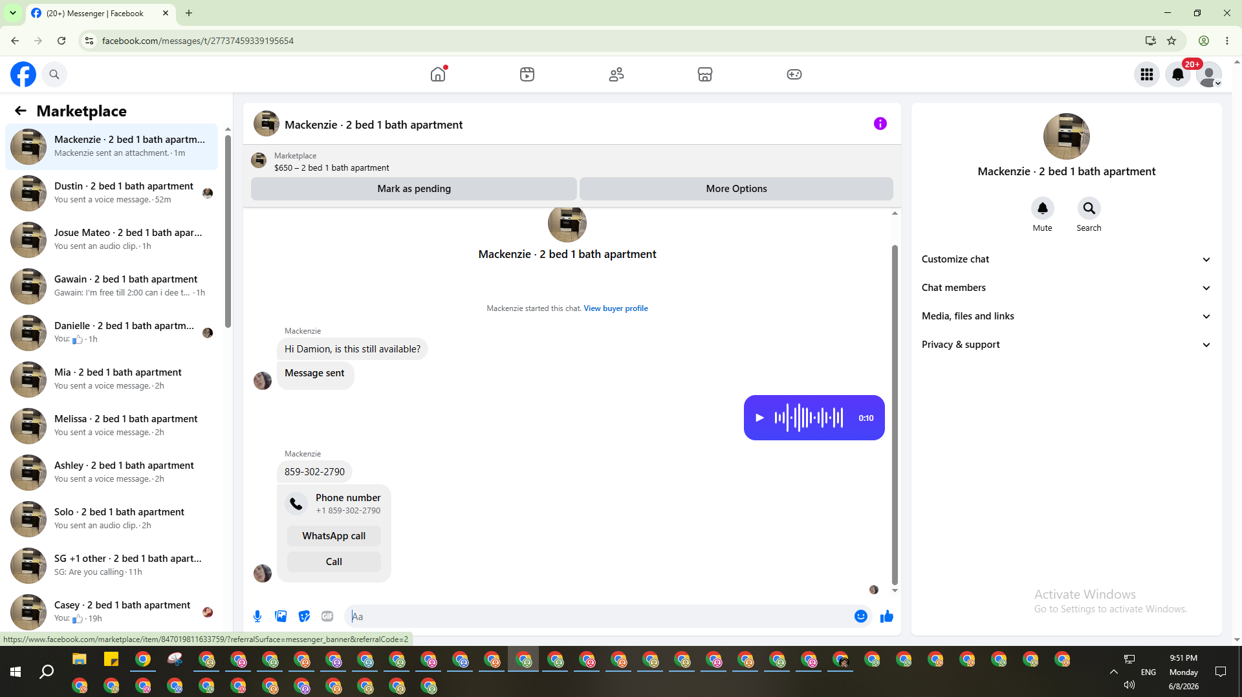The image size is (1242, 697).
Task: Click More Options button
Action: coord(736,189)
